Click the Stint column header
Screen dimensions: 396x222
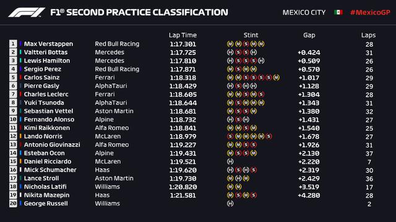(x=251, y=35)
